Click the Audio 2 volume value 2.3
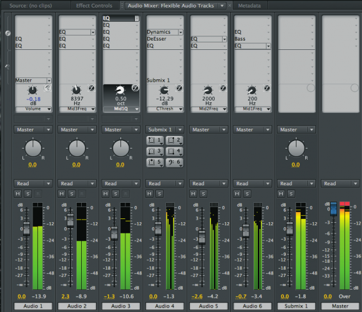This screenshot has width=362, height=312. click(66, 296)
